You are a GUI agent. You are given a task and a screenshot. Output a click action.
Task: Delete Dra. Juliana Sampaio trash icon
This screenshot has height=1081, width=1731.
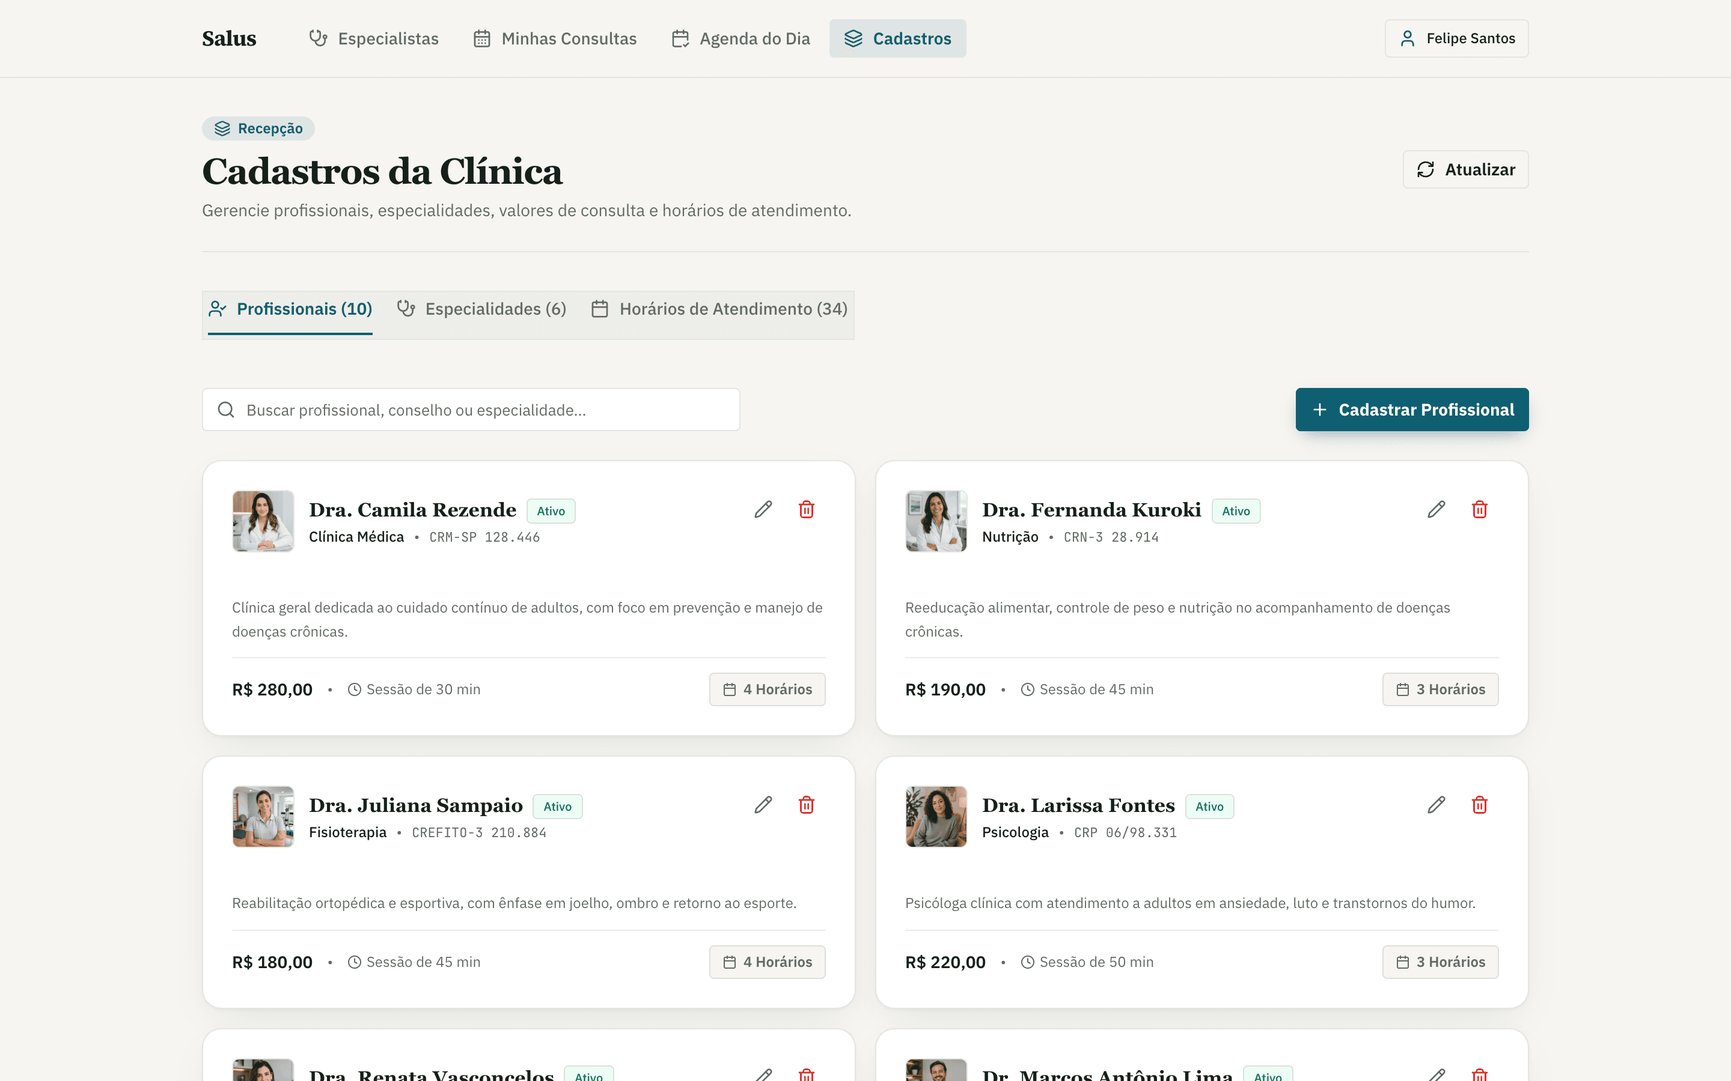click(x=806, y=805)
